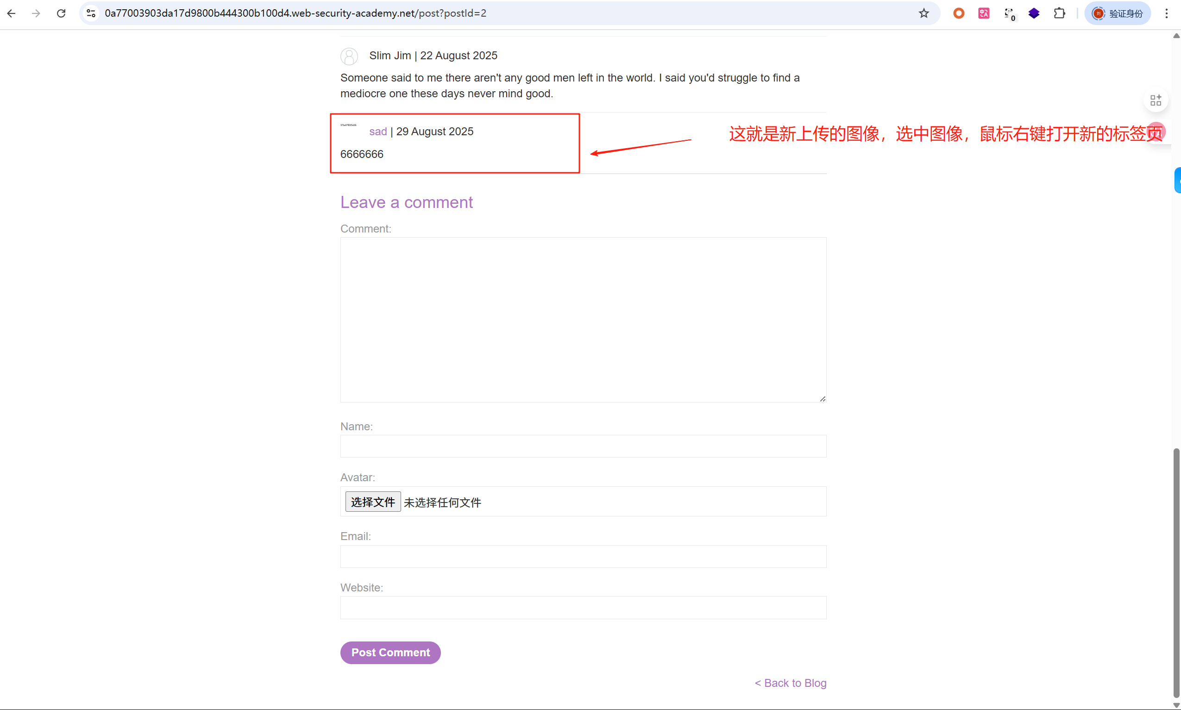Focus the Email input field

coord(583,556)
